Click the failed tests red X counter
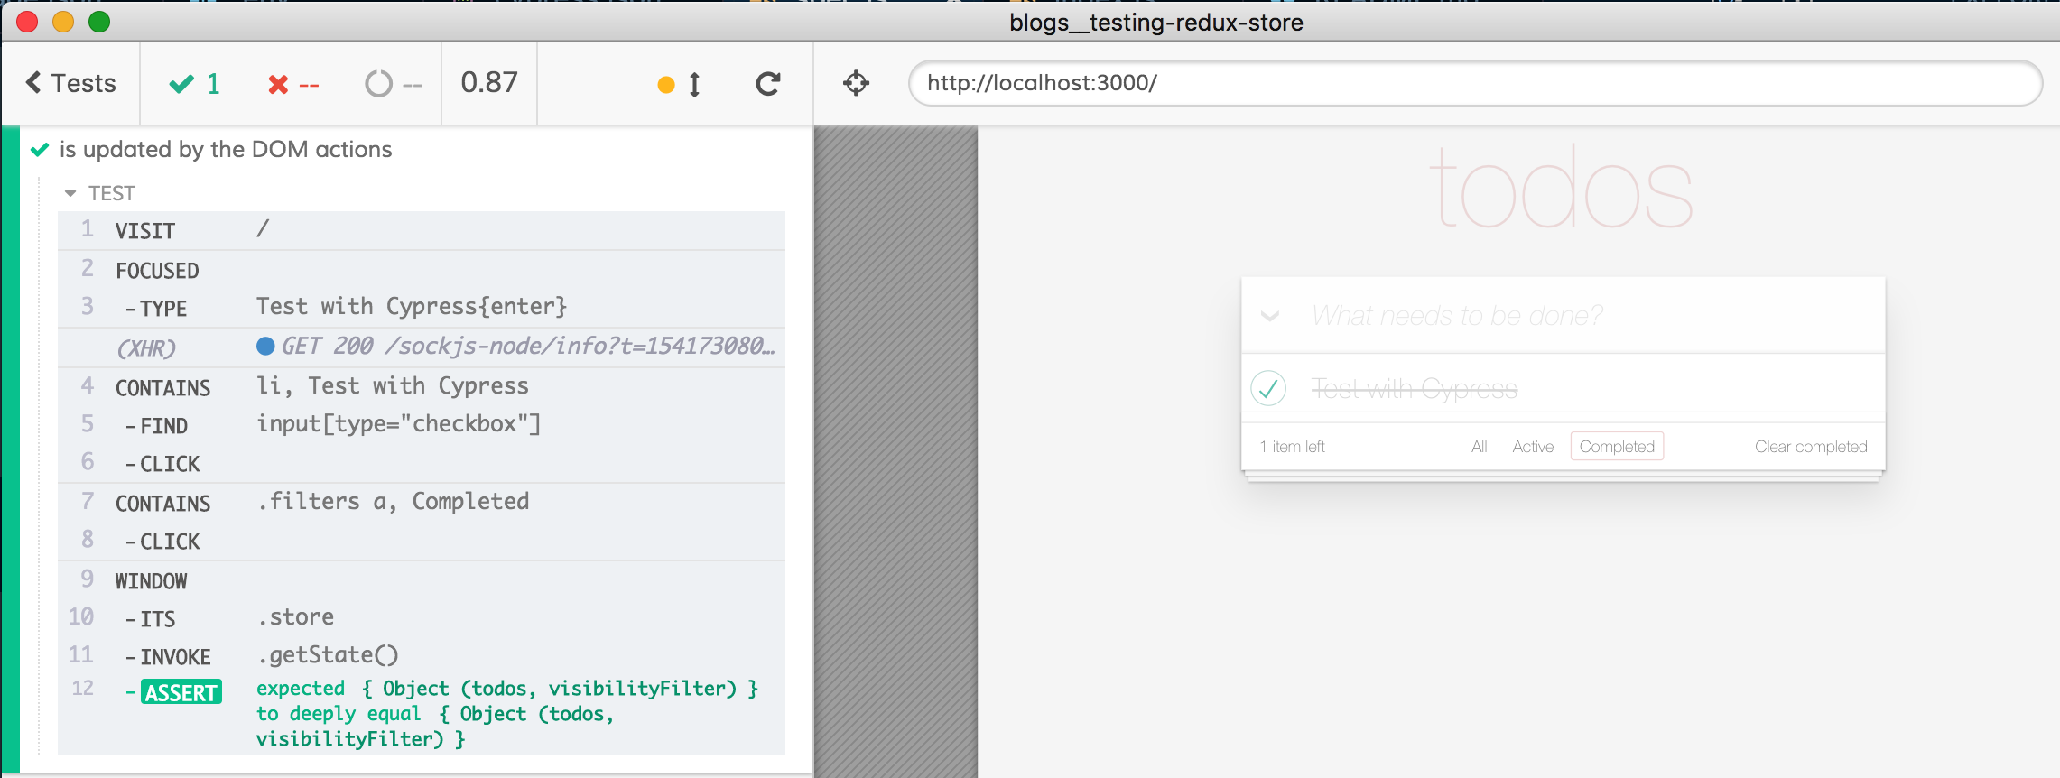This screenshot has height=778, width=2060. coord(293,84)
